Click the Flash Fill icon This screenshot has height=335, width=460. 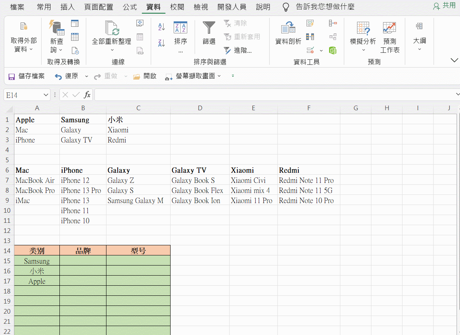pyautogui.click(x=310, y=23)
